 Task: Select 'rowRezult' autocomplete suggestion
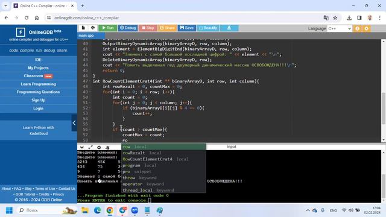tap(163, 153)
